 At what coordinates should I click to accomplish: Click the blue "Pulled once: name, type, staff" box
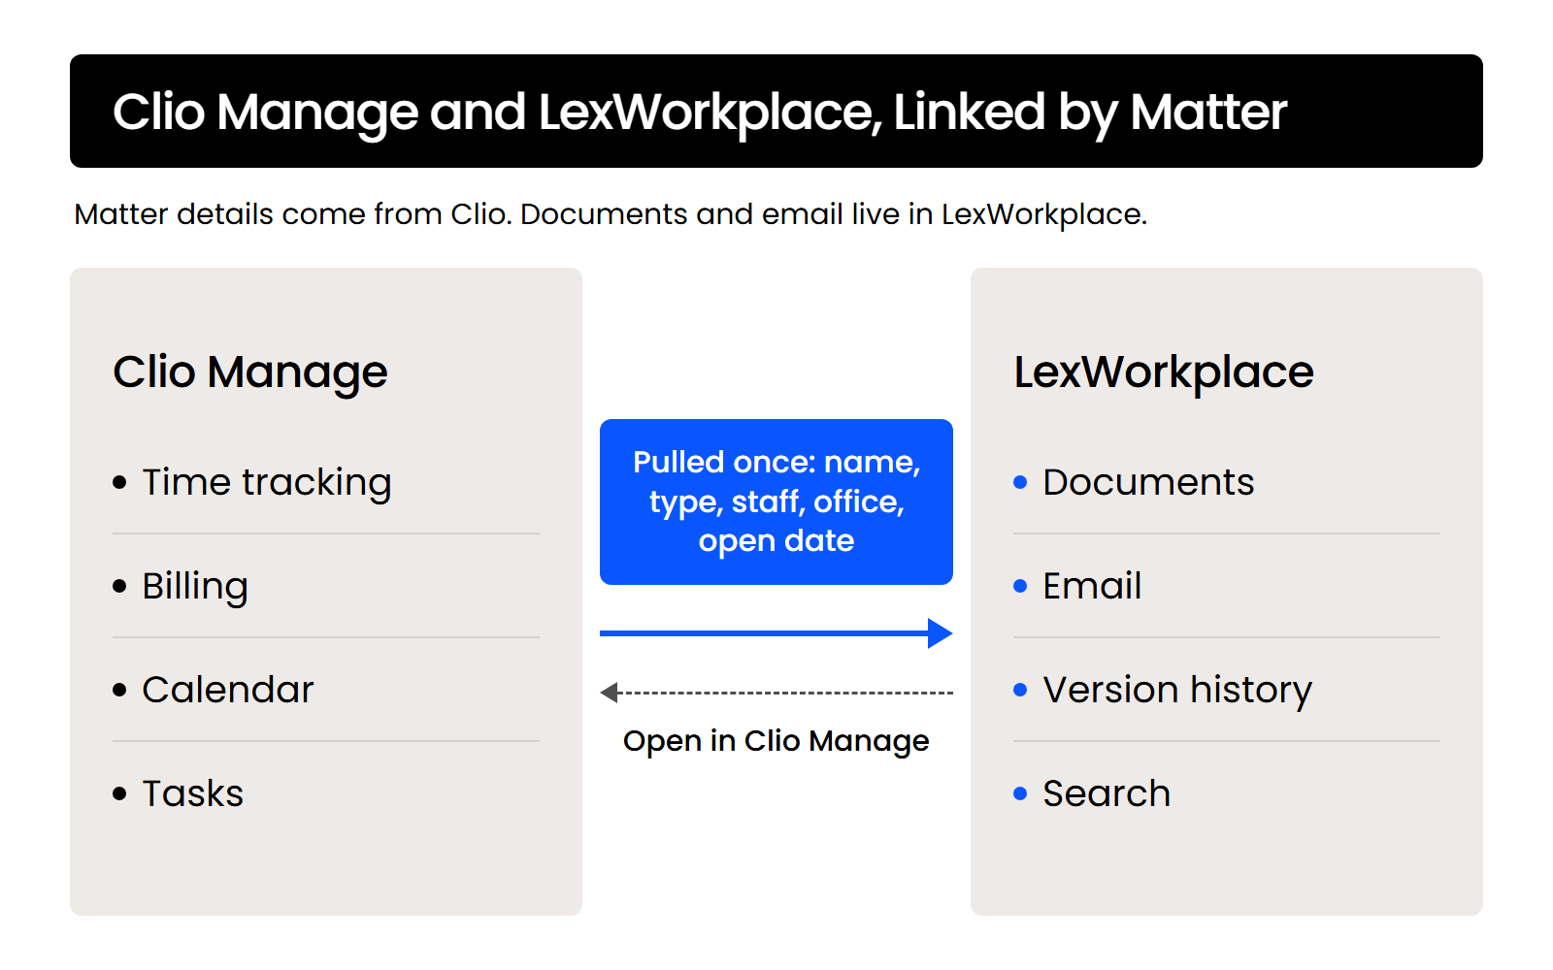pos(776,501)
